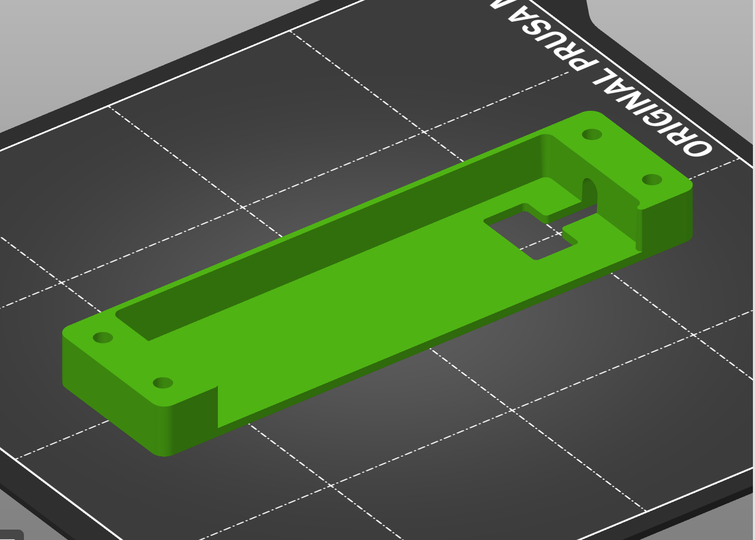Click the lower screw hole on the left mounting tab
Image resolution: width=755 pixels, height=540 pixels.
[x=163, y=383]
